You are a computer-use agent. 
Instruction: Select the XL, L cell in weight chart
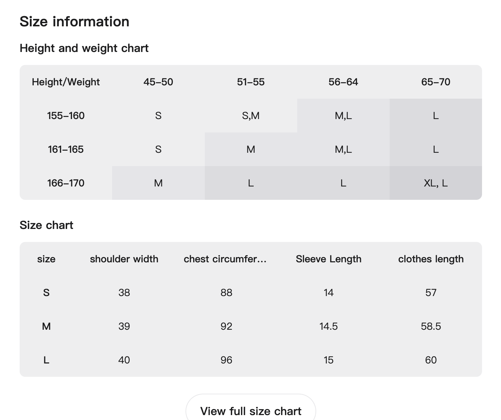point(436,183)
